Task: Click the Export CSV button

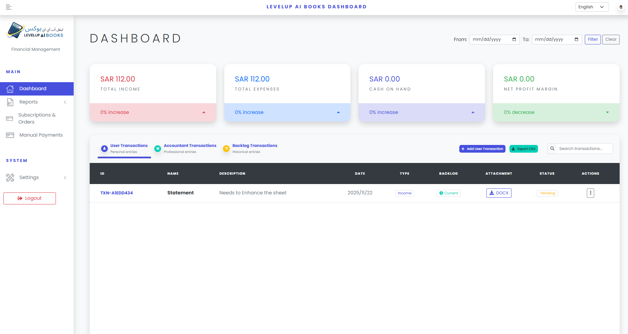Action: click(523, 149)
